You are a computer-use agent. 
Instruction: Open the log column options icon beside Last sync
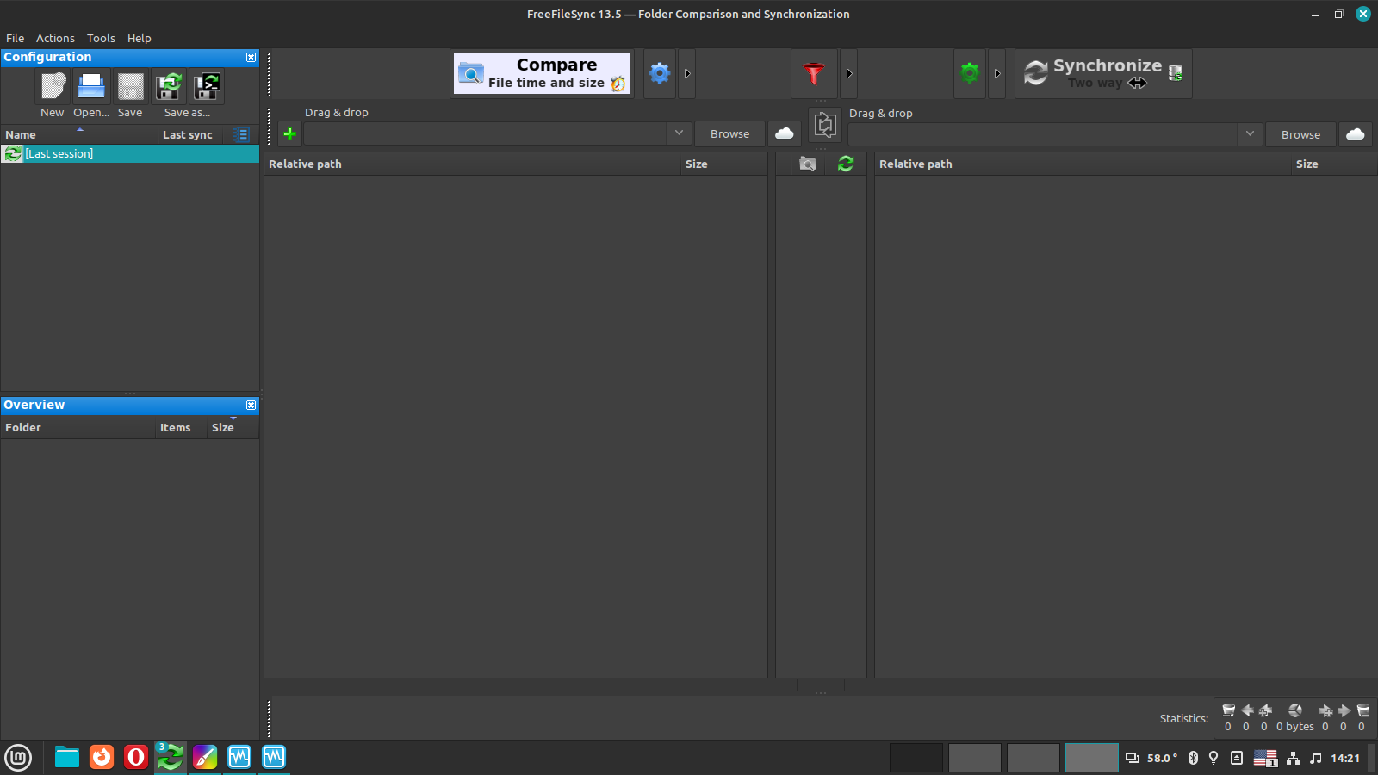[242, 134]
